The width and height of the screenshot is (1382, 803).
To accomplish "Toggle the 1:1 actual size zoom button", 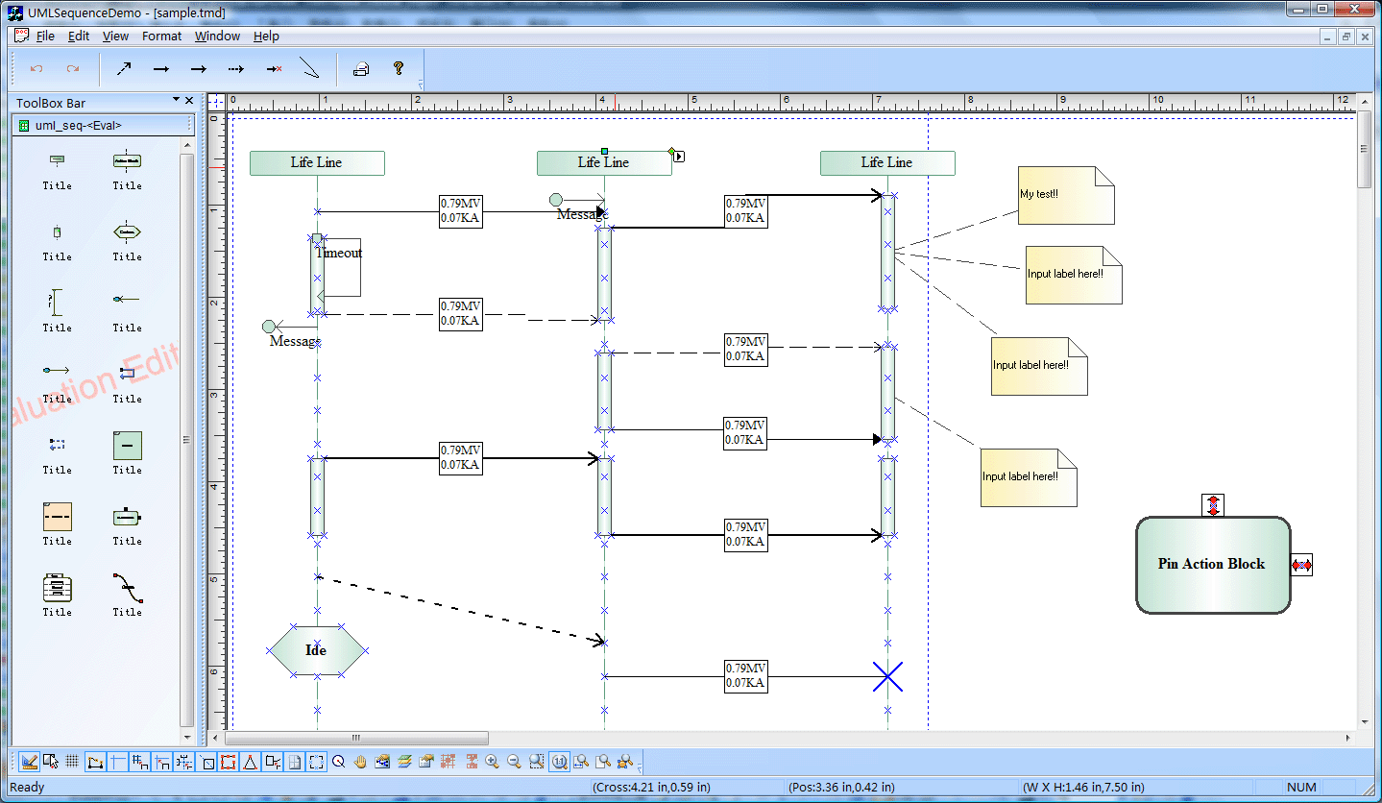I will (559, 762).
